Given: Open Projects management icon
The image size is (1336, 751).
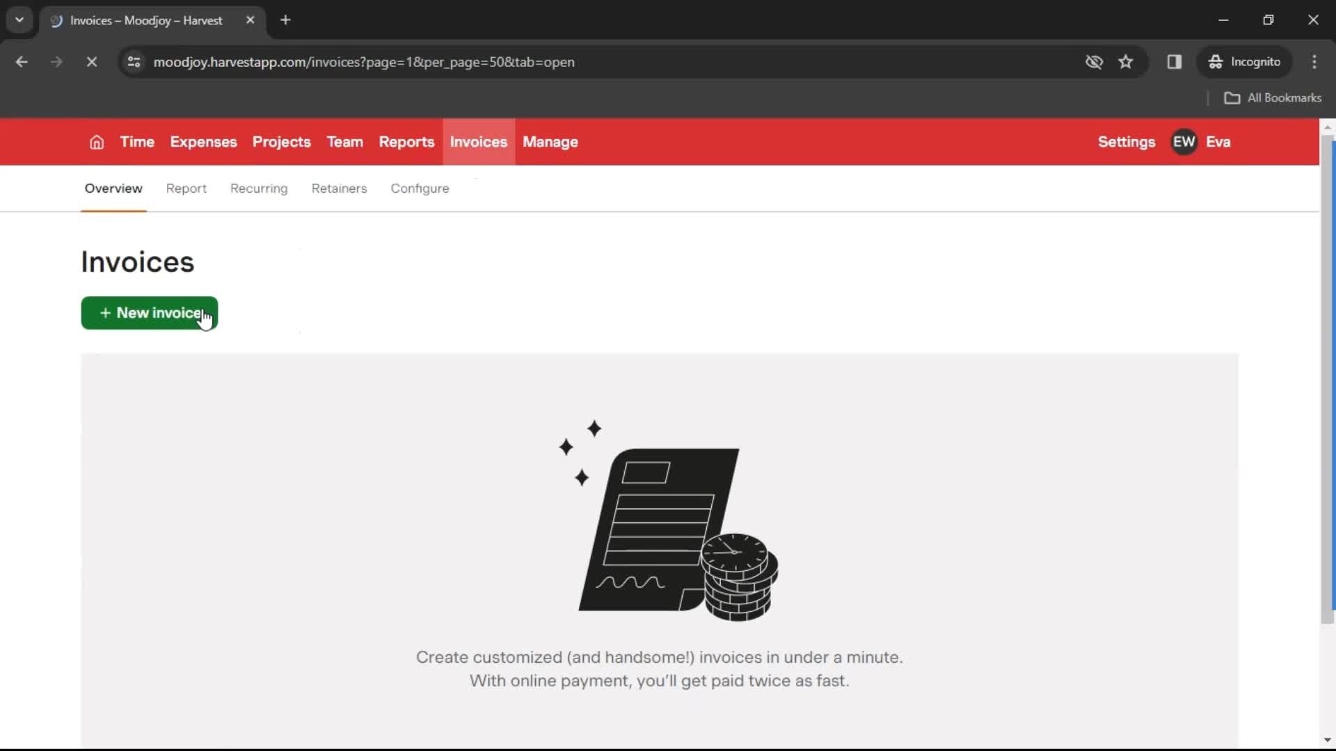Looking at the screenshot, I should point(281,141).
